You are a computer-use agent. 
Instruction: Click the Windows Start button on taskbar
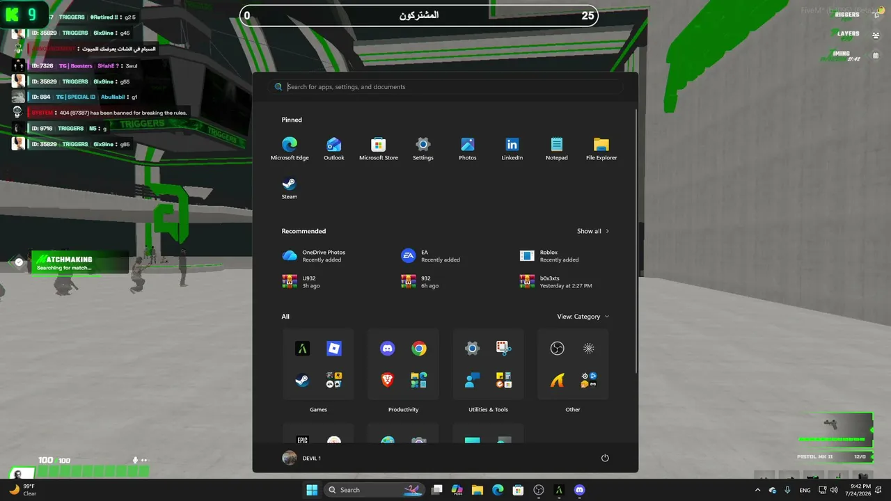(x=312, y=490)
